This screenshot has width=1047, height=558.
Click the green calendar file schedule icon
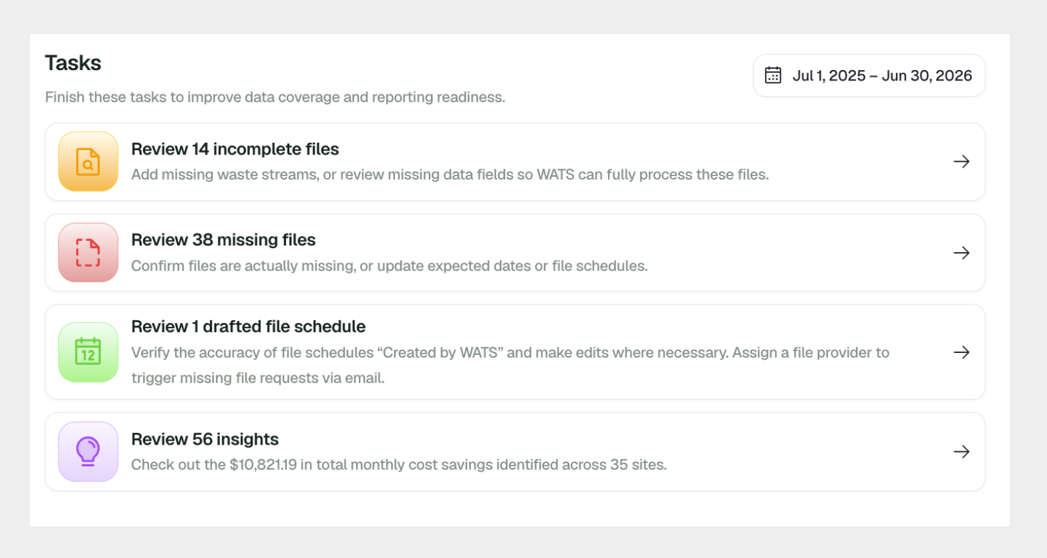coord(88,352)
